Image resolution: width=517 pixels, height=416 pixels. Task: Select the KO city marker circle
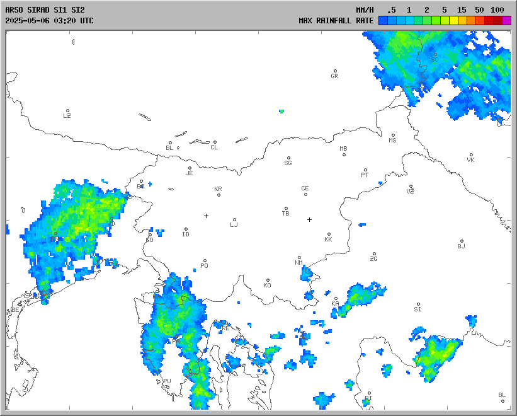tap(268, 280)
